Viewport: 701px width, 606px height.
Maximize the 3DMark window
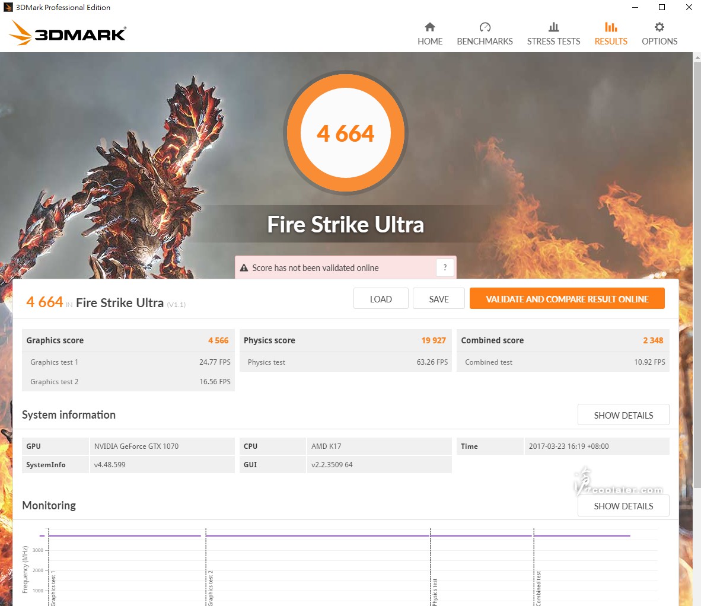662,7
